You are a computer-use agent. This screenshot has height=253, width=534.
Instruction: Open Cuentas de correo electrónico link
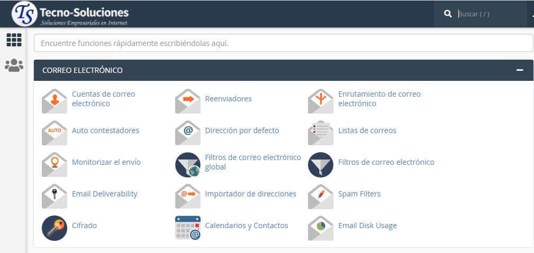[x=104, y=99]
